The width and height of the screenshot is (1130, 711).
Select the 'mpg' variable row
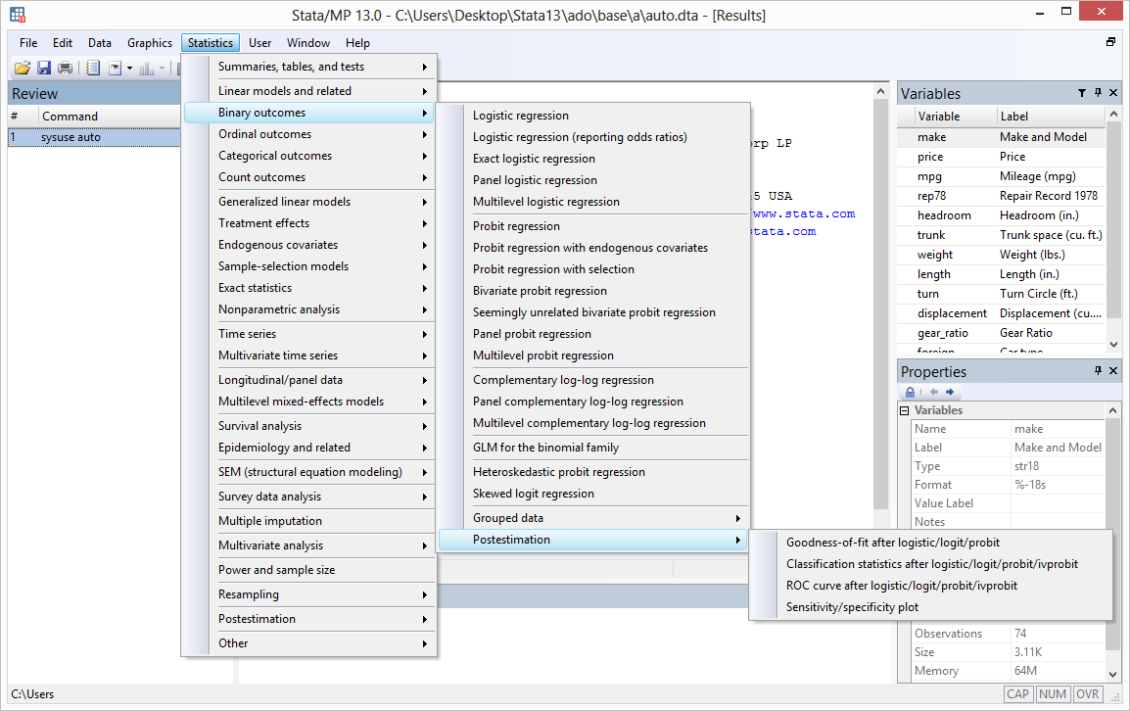click(1001, 176)
